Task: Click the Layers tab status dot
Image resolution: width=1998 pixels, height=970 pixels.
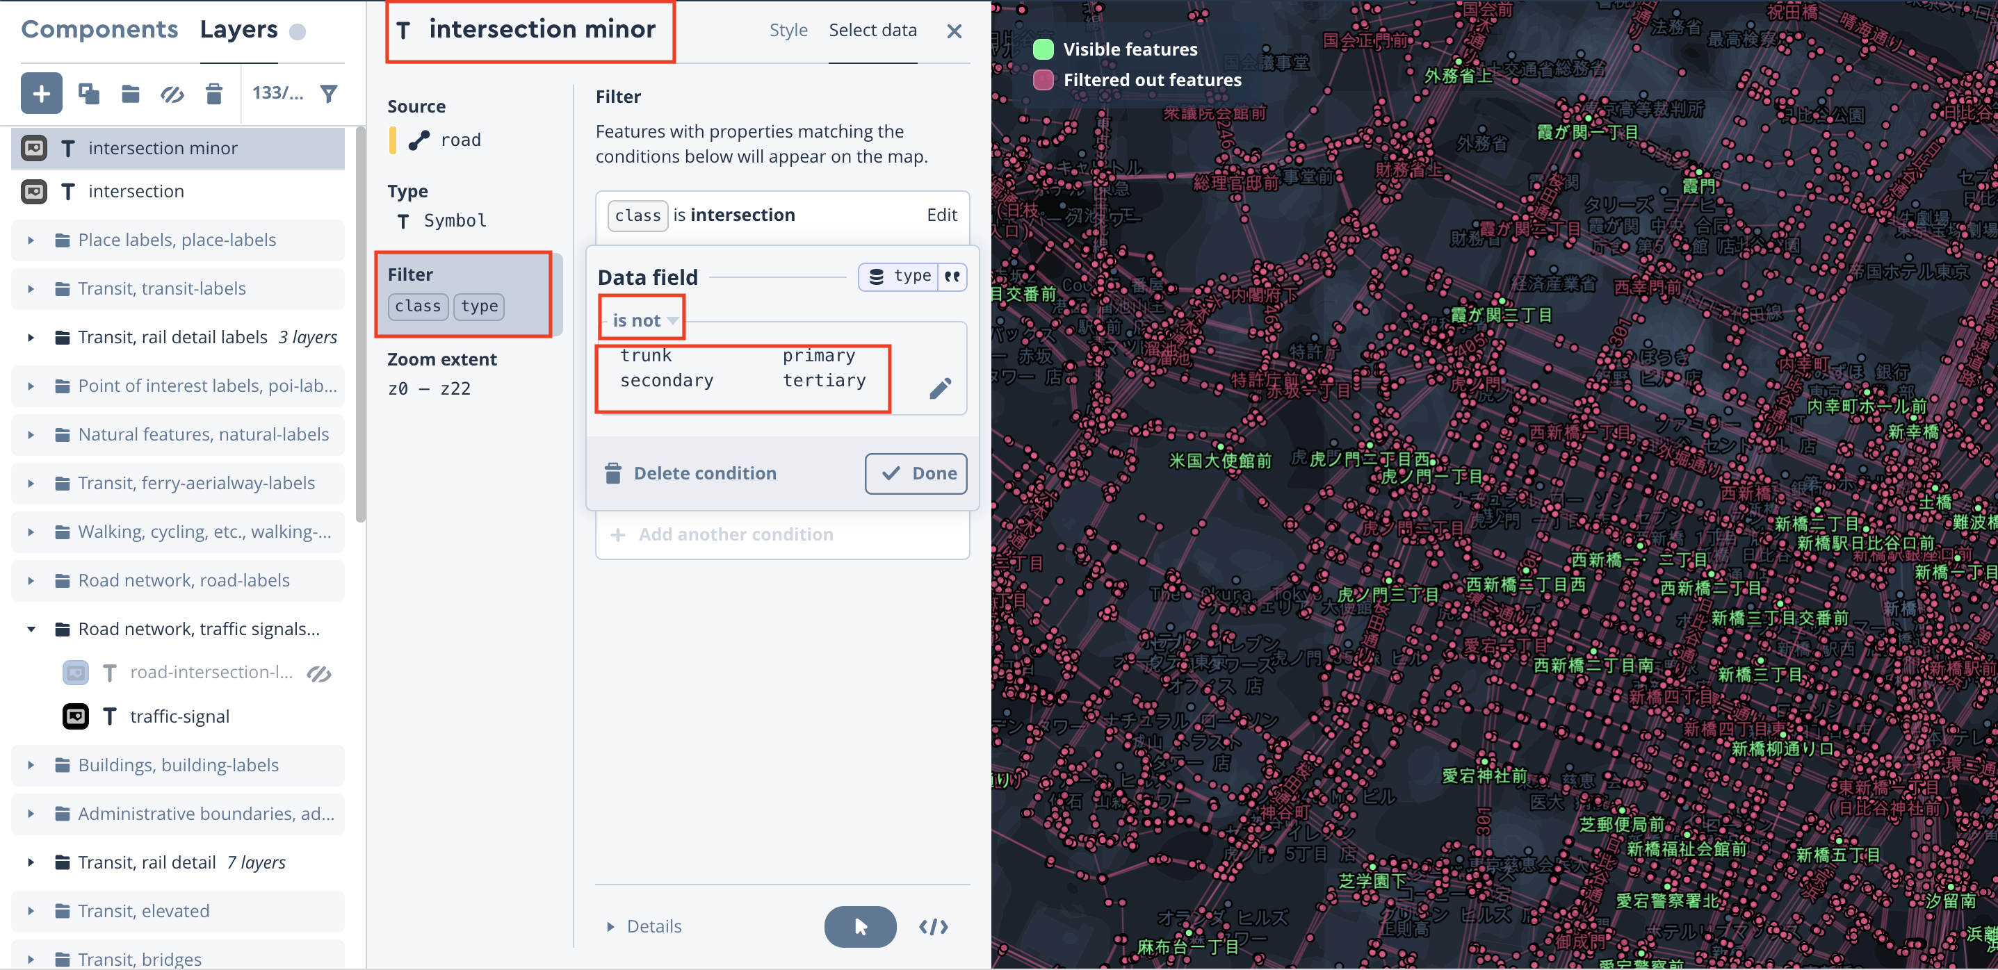Action: tap(297, 32)
